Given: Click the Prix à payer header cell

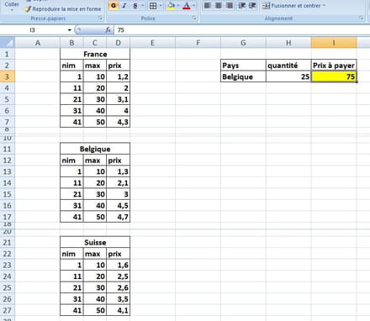Looking at the screenshot, I should (334, 66).
